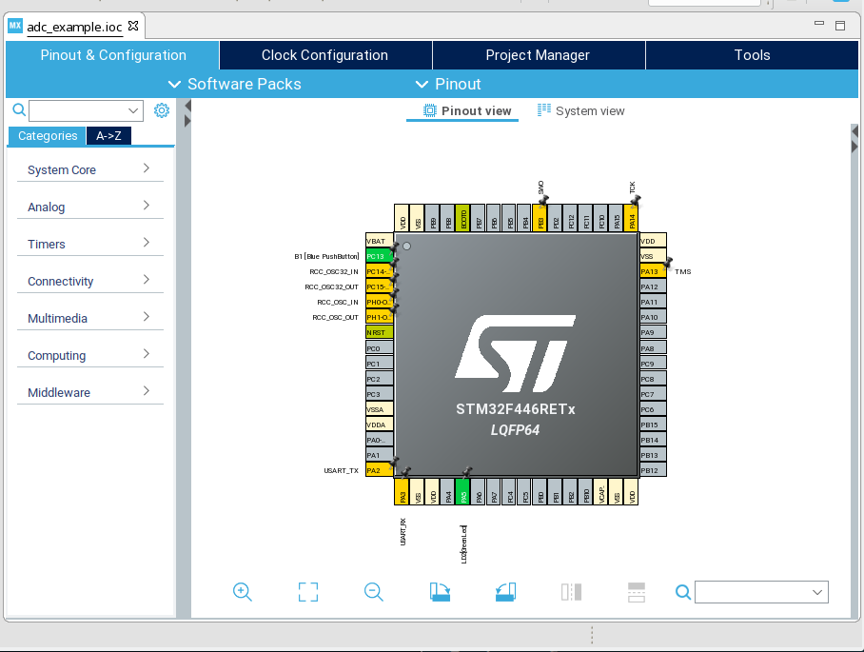Image resolution: width=864 pixels, height=652 pixels.
Task: Click the STM32F446RETx chip body
Action: 516,354
